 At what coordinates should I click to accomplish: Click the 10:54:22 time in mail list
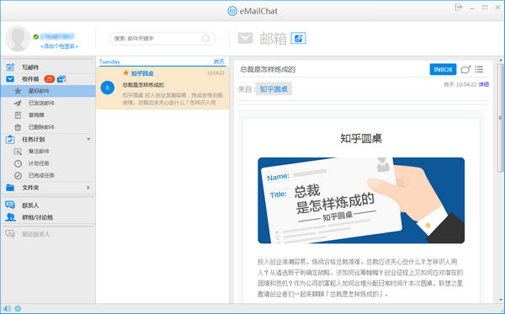[x=215, y=73]
